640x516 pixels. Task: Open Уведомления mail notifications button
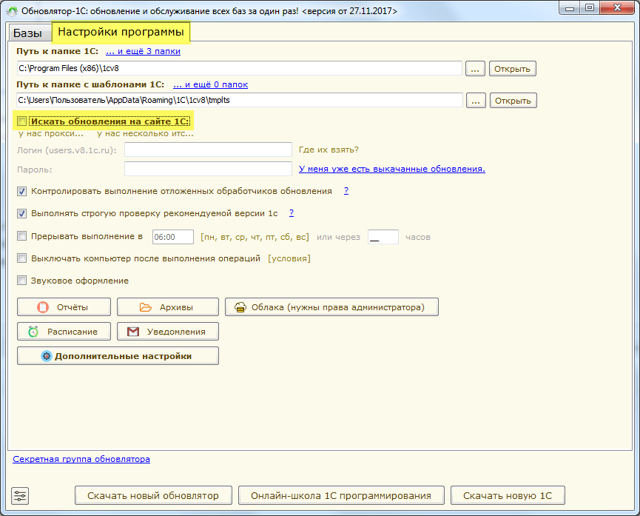pos(167,331)
